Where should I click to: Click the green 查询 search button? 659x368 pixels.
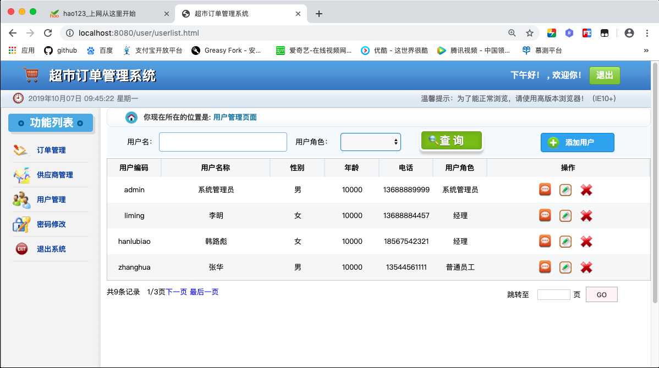coord(452,141)
